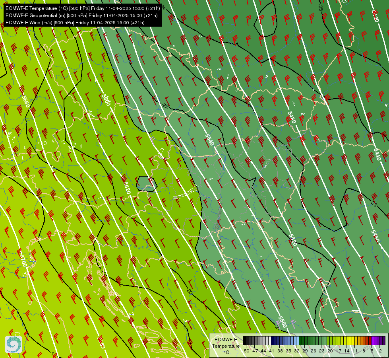Viewport: 389px width, 358px height.
Task: Click the -29 value in the legend
Action: (x=304, y=351)
